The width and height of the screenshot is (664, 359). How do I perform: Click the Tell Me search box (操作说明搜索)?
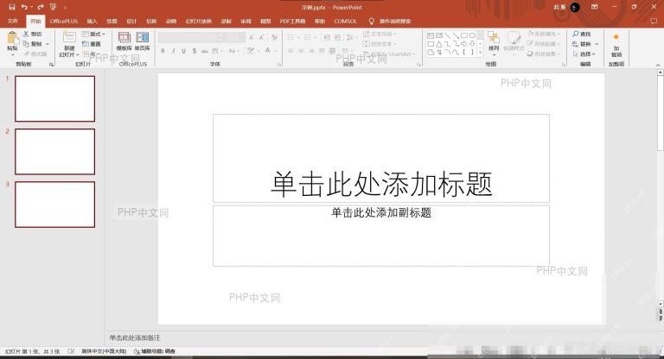coord(394,21)
